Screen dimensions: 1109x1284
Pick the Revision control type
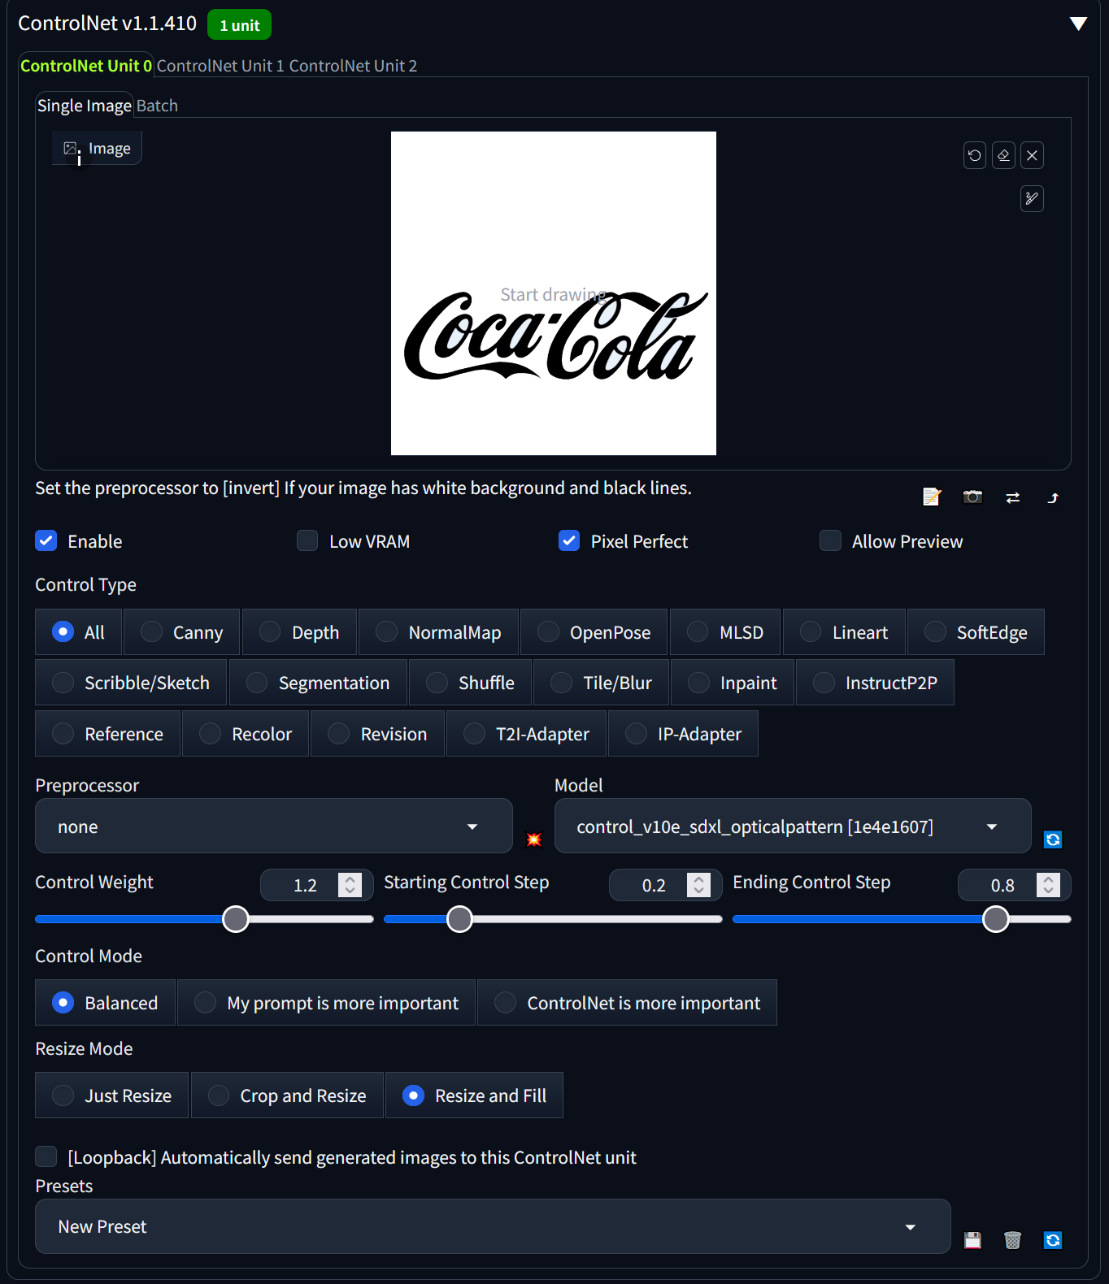pyautogui.click(x=377, y=733)
